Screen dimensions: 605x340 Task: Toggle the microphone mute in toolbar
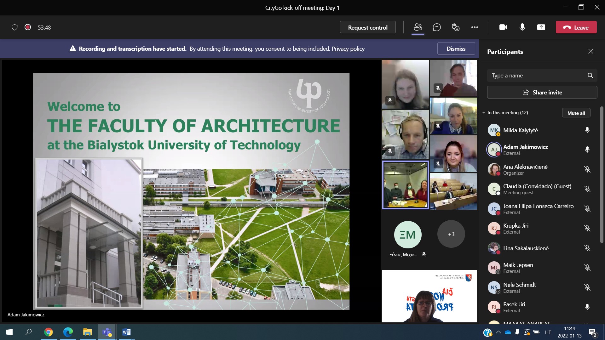click(522, 27)
